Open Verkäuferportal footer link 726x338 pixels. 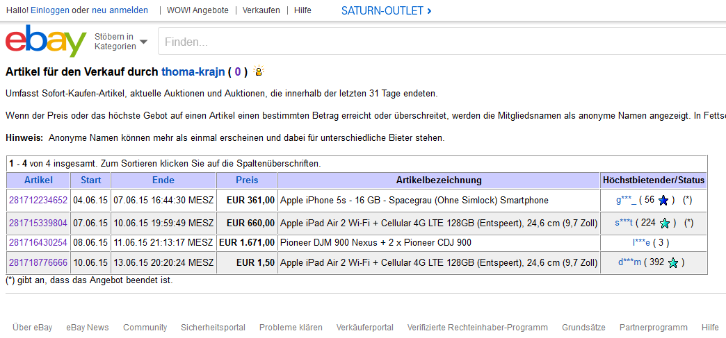[365, 328]
